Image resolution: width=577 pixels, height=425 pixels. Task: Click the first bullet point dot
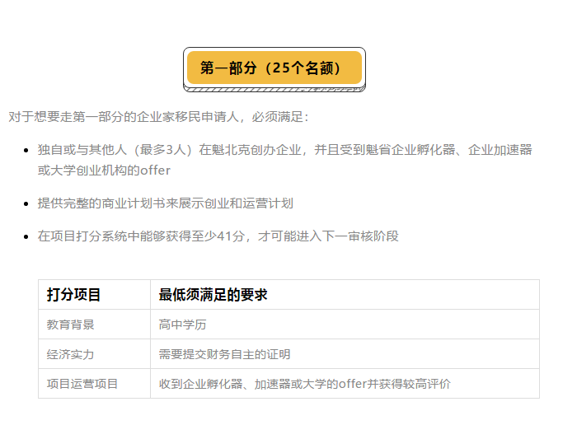[x=26, y=150]
